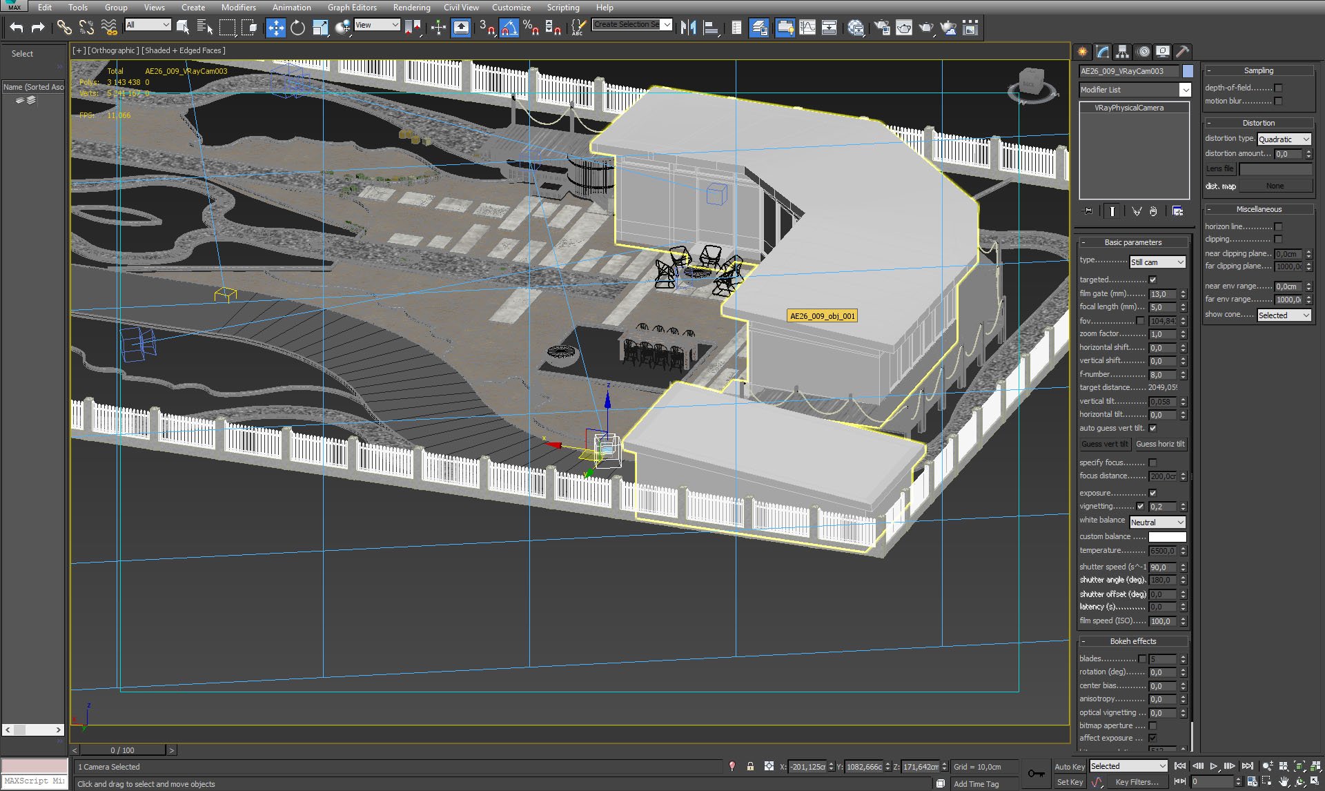
Task: Enable motion blur checkbox
Action: coord(1278,101)
